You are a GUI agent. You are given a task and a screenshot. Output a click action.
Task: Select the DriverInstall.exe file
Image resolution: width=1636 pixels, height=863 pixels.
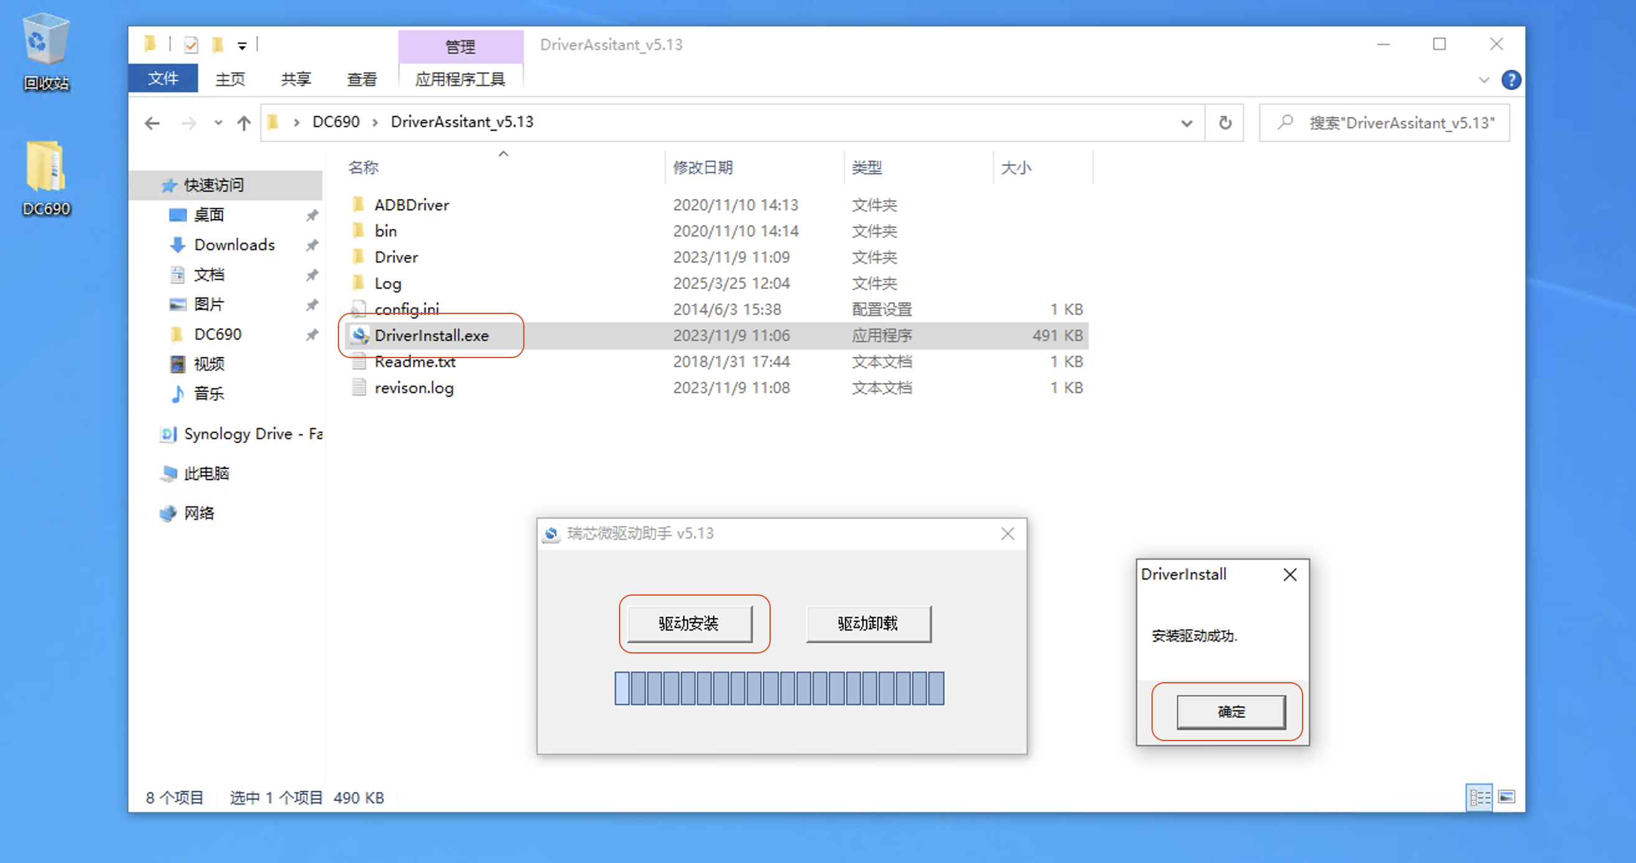pos(431,335)
